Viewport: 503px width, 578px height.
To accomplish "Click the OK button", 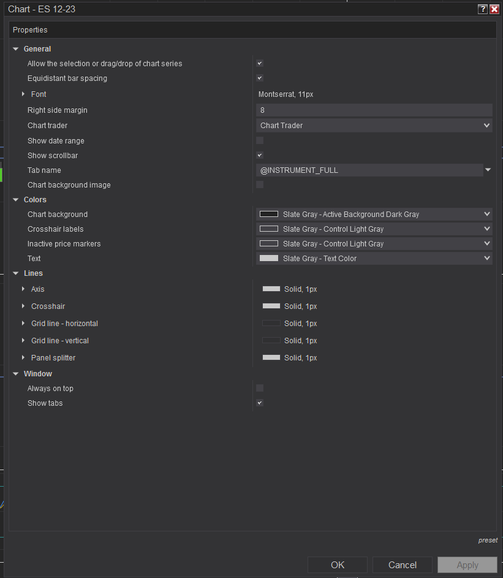I will tap(338, 565).
